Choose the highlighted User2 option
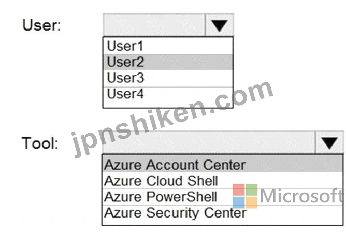Viewport: 346px width, 232px height. pos(168,62)
